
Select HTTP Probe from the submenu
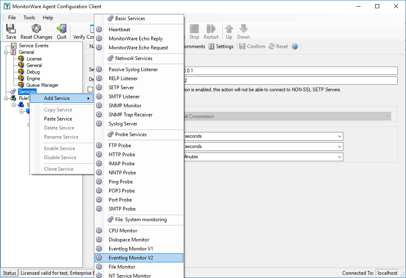click(139, 154)
